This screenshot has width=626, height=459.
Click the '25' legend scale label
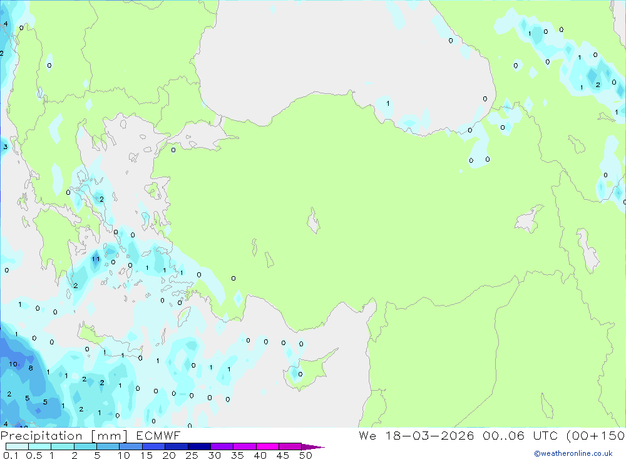[x=192, y=455]
